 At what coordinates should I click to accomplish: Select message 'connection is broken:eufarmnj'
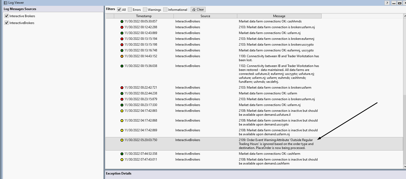(x=277, y=39)
